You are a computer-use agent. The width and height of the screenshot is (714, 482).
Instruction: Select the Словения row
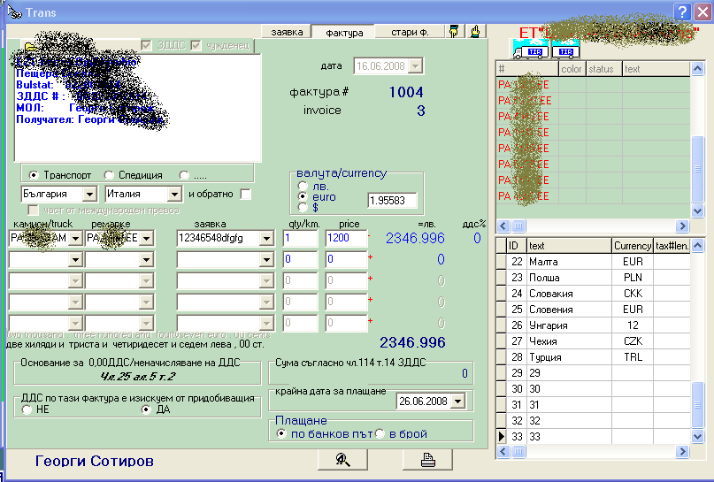click(594, 310)
